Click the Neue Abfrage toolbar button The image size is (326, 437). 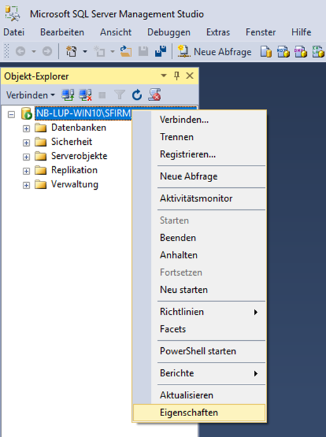tap(214, 52)
